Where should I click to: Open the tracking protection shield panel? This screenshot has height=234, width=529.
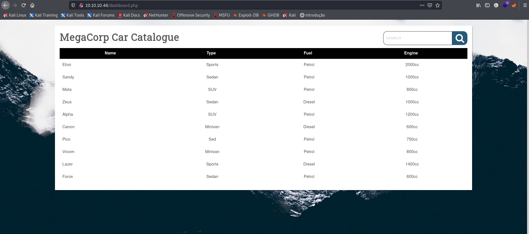pyautogui.click(x=73, y=5)
